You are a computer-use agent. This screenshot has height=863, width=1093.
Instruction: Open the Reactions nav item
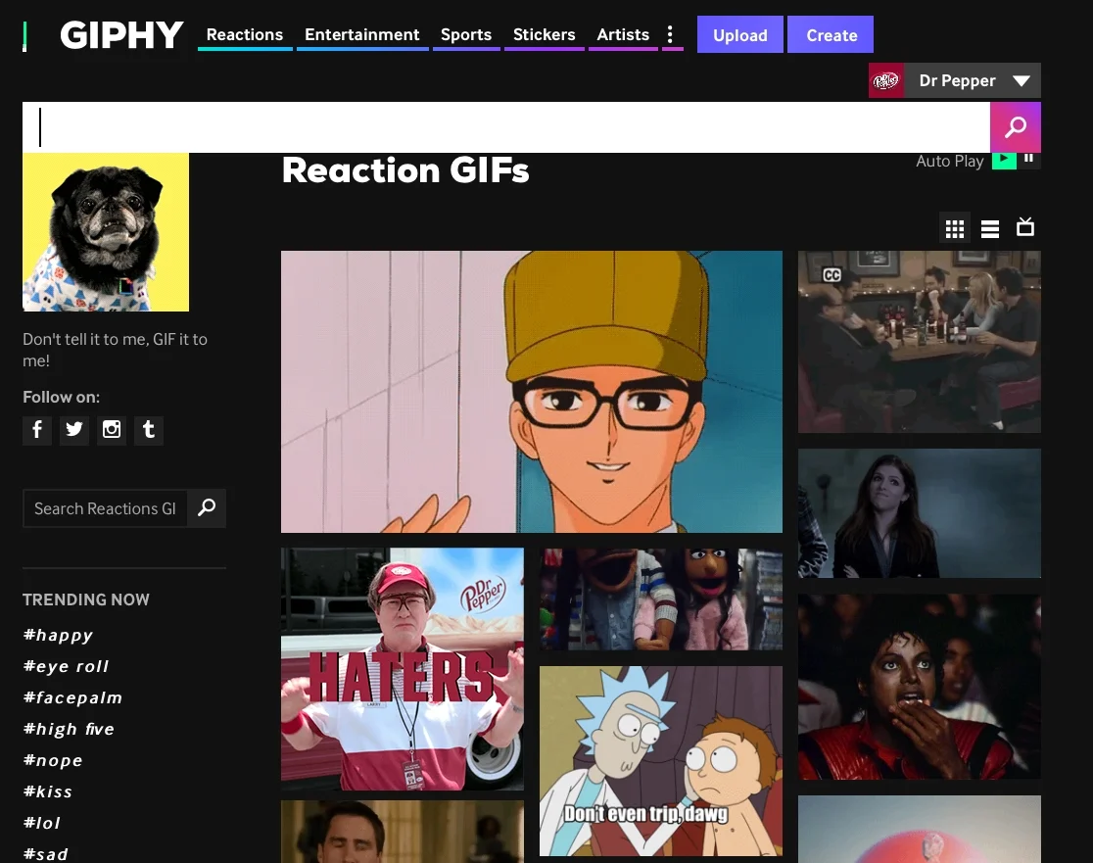[x=245, y=35]
